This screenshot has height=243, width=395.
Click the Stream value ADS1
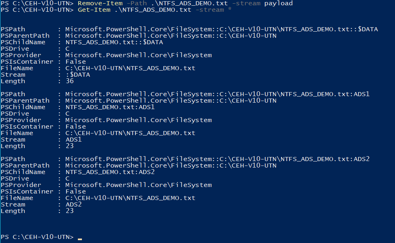point(73,140)
